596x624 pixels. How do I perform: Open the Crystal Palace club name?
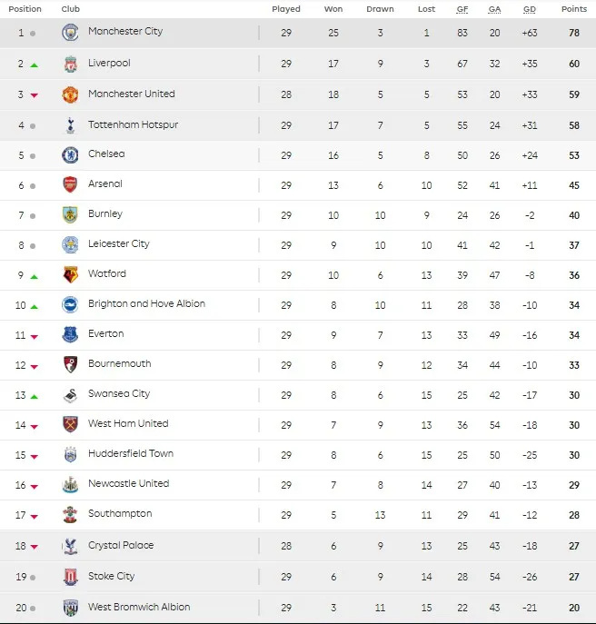pyautogui.click(x=121, y=545)
